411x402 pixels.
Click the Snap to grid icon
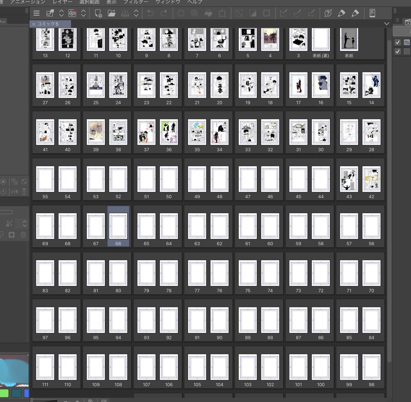[311, 13]
